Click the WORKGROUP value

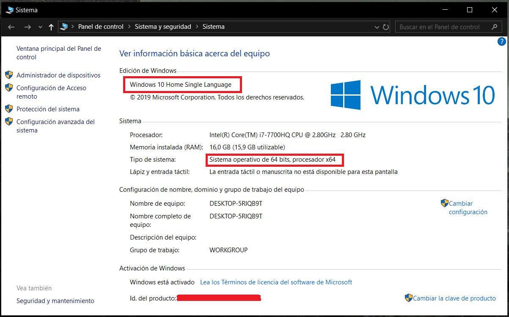click(x=228, y=250)
